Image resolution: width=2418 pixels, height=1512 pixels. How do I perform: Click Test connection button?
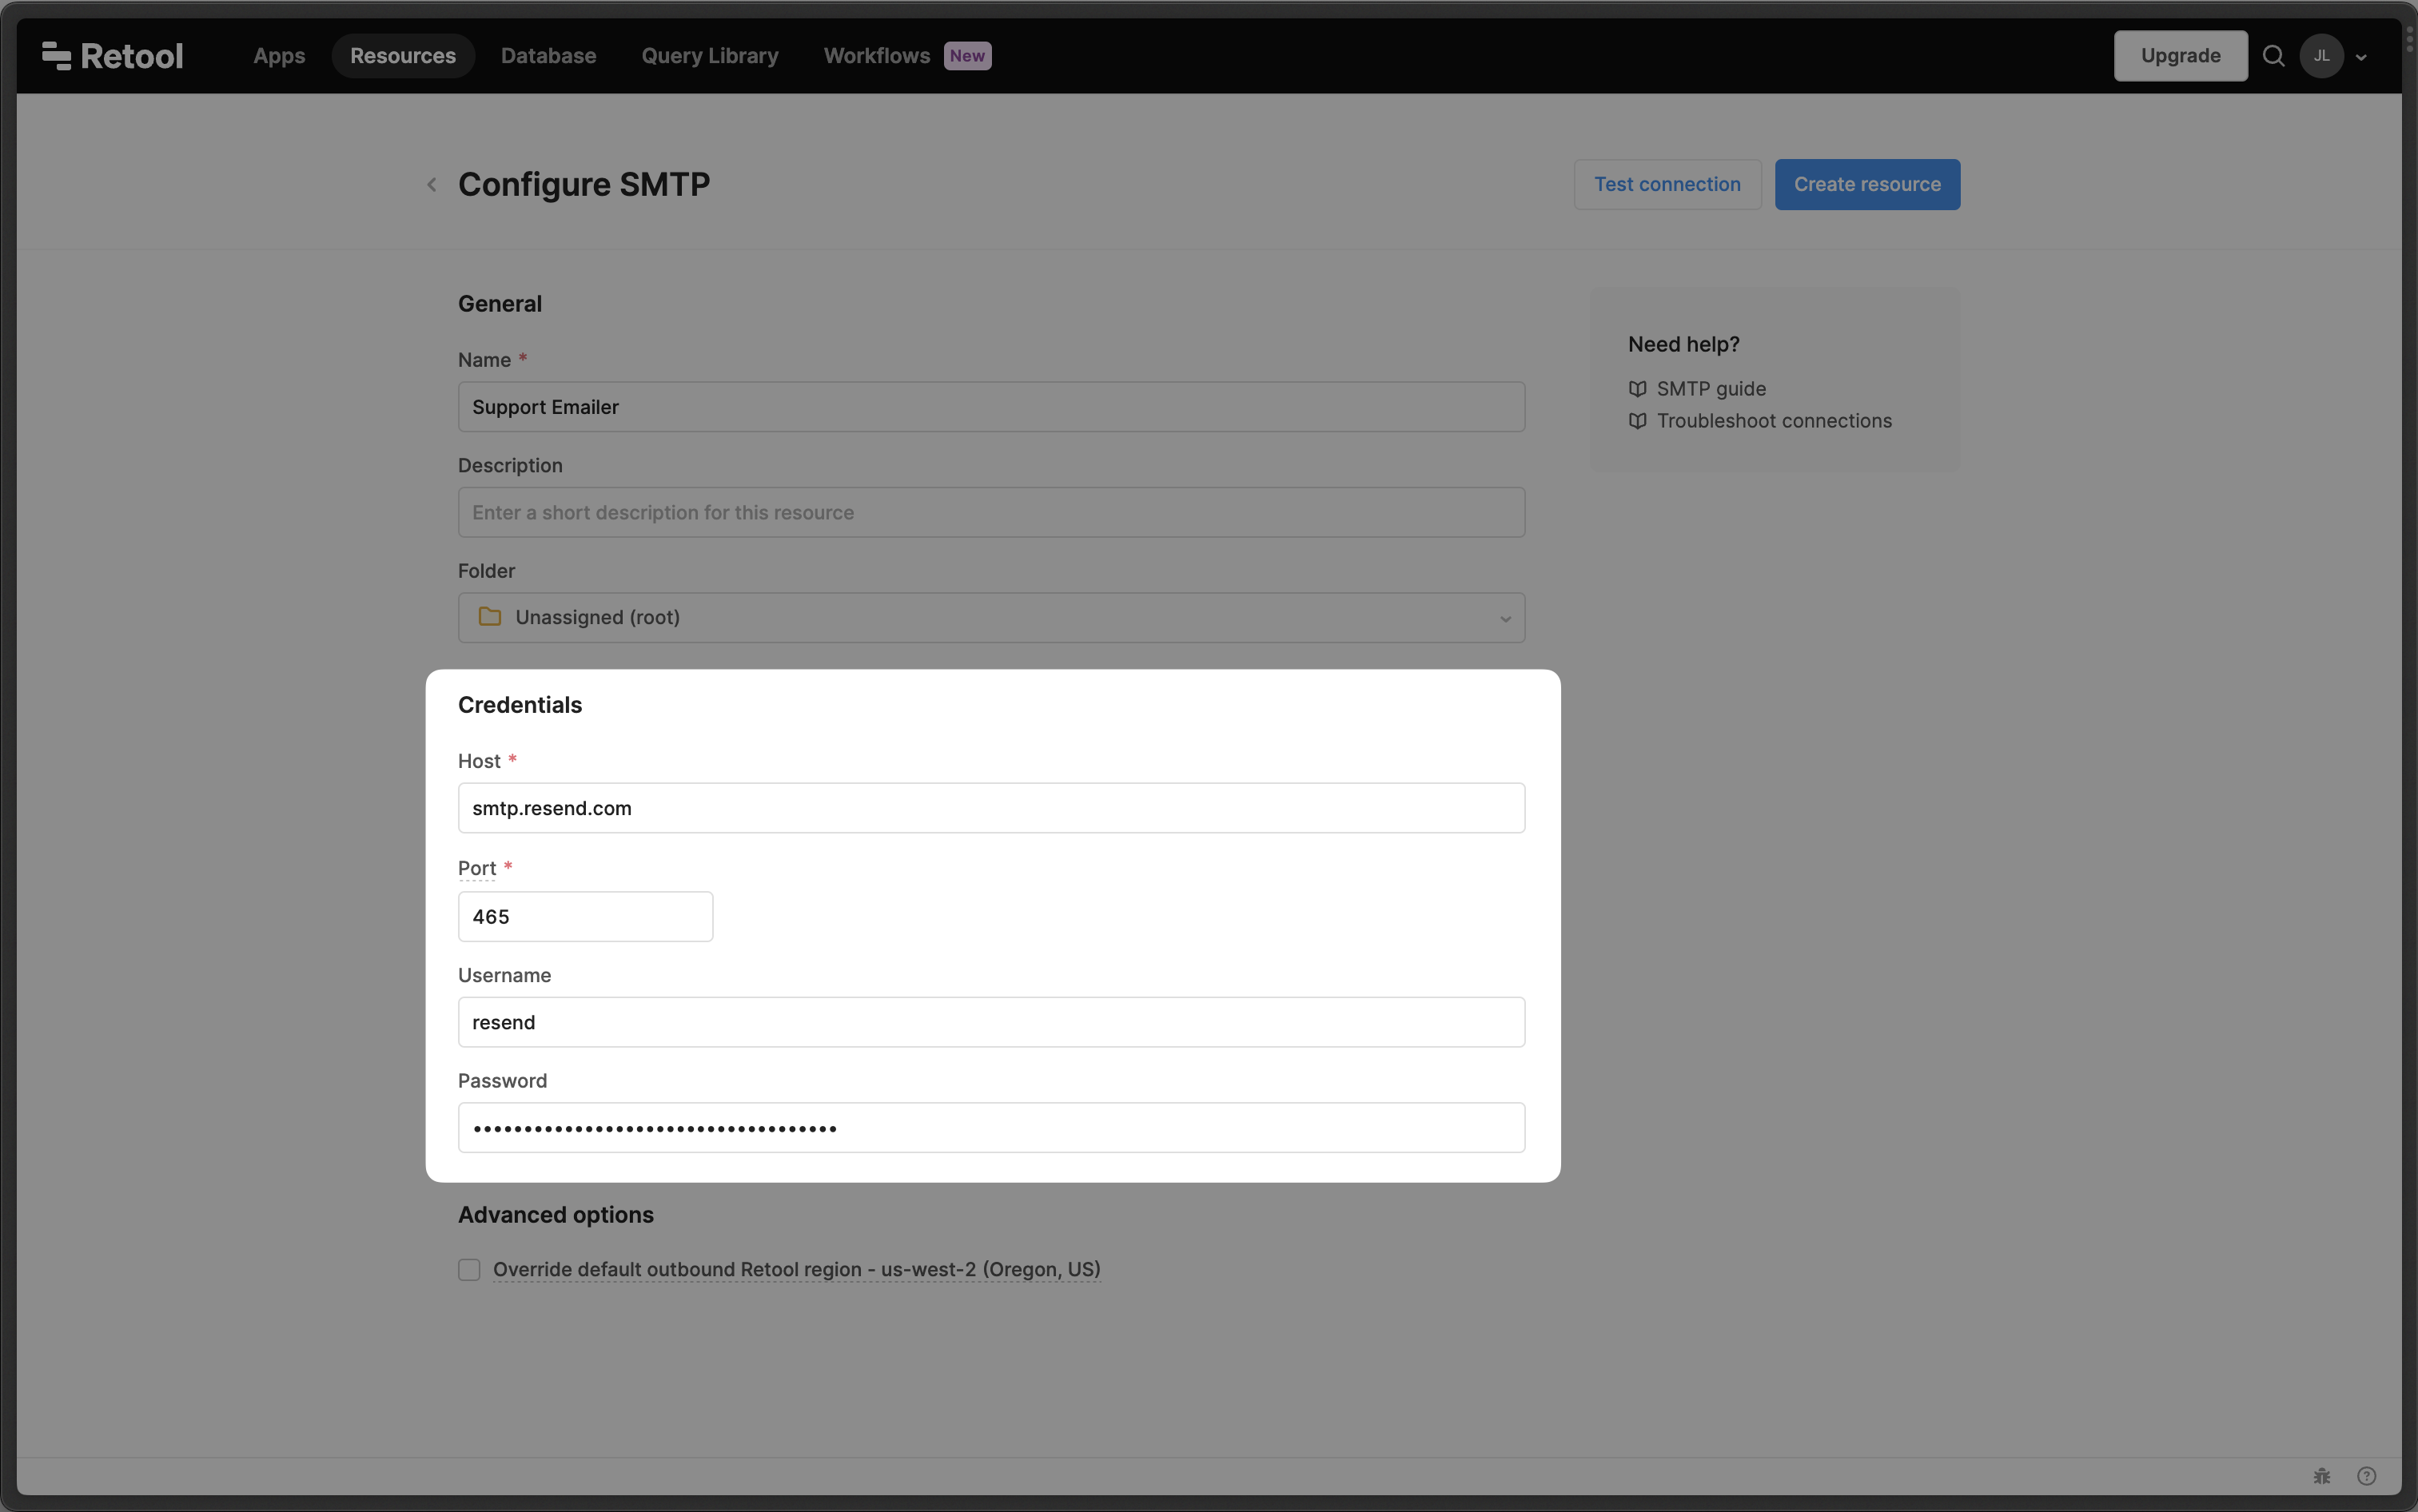click(x=1667, y=184)
